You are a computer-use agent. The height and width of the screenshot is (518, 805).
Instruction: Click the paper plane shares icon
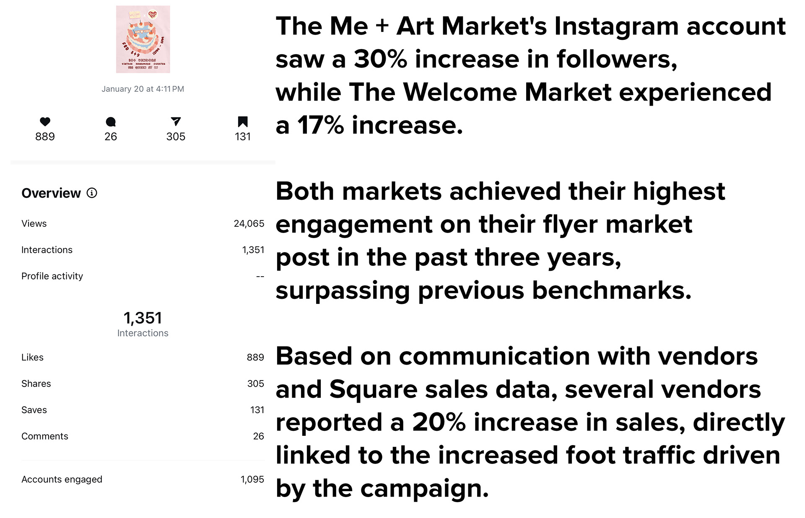tap(176, 122)
